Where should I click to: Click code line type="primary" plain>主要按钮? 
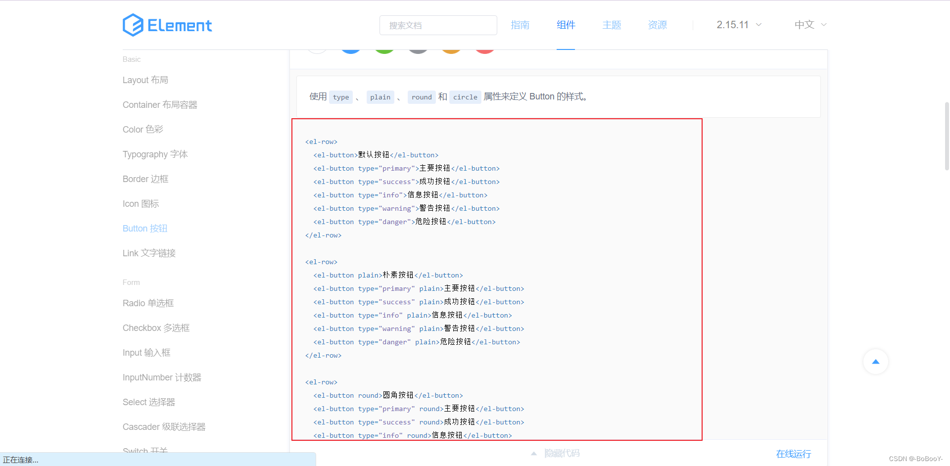(419, 288)
